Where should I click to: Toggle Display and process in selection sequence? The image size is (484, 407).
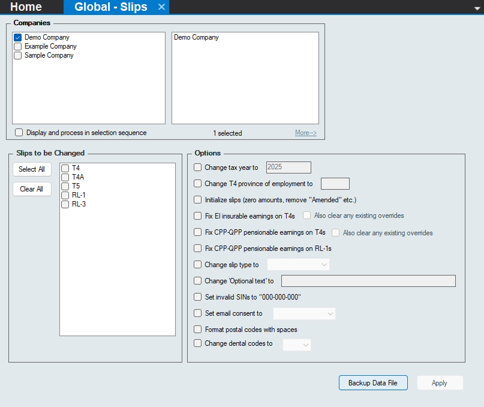pos(19,133)
